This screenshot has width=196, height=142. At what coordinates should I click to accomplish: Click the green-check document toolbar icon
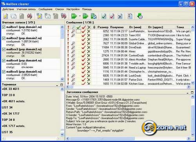coord(104,16)
